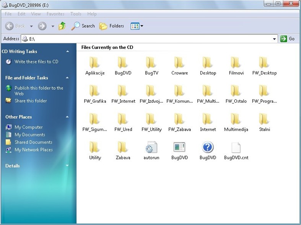Open the Search toolbar button
The image size is (301, 225).
83,26
